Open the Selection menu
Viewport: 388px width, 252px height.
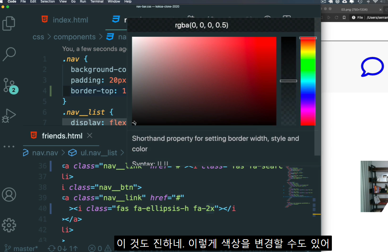[x=48, y=2]
